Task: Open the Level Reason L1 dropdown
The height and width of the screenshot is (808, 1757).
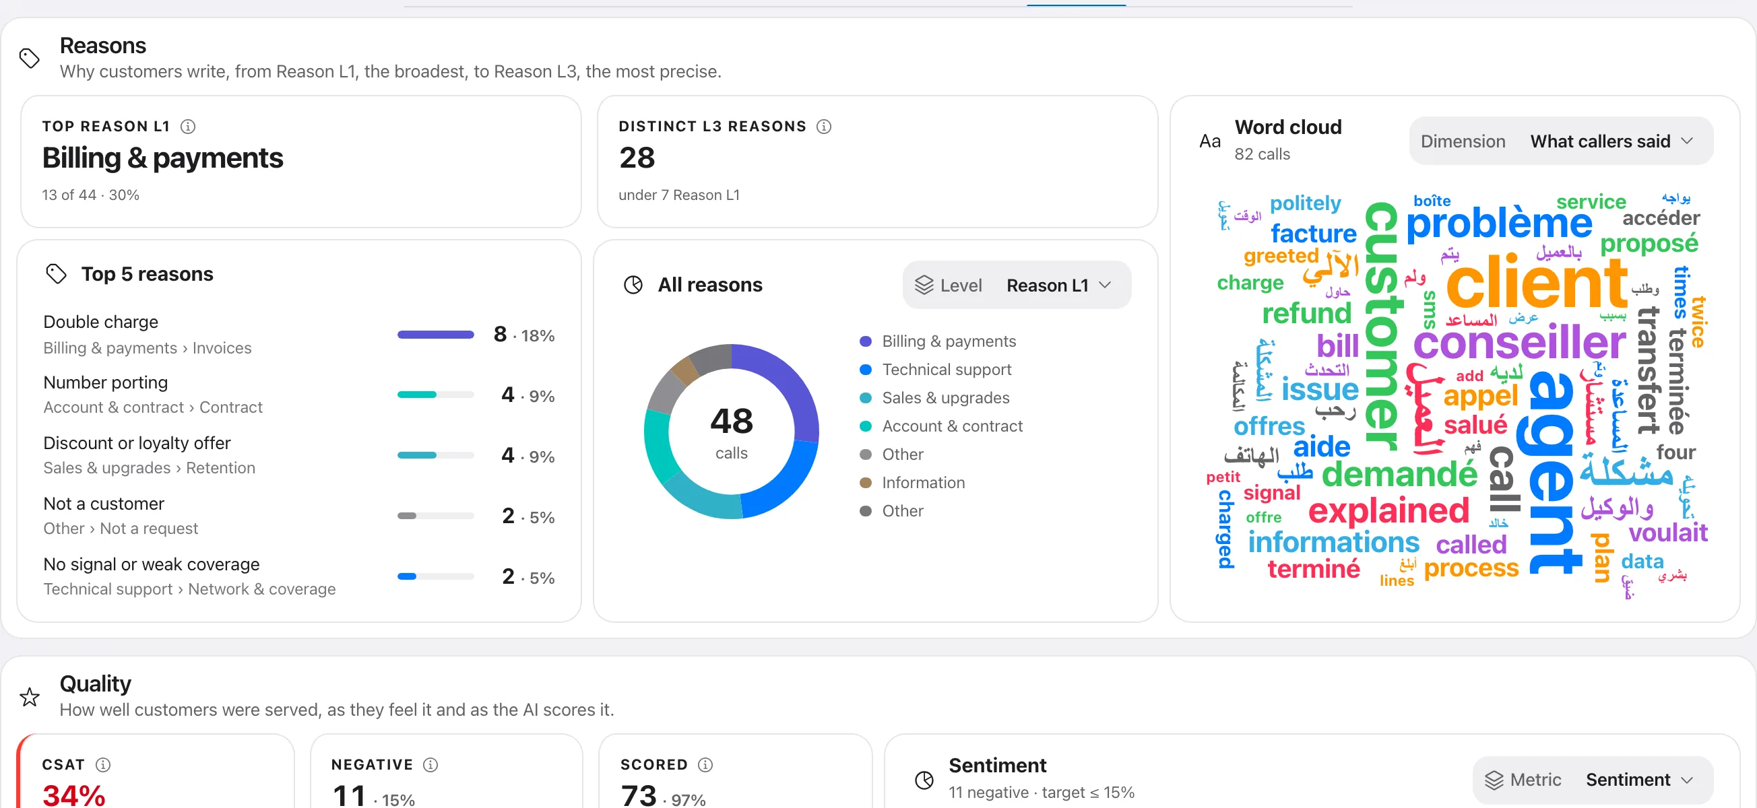Action: [1017, 285]
